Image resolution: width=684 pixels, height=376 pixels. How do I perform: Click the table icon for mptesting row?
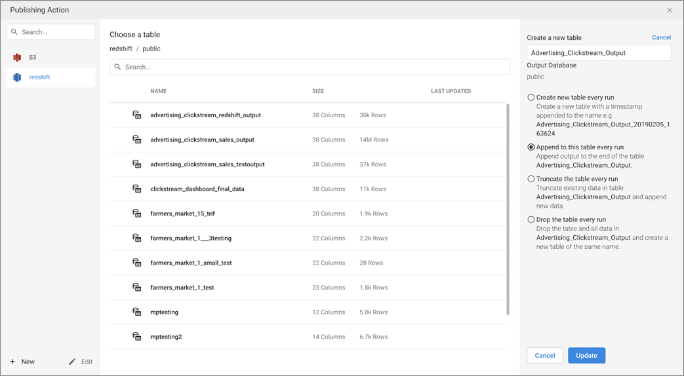137,312
